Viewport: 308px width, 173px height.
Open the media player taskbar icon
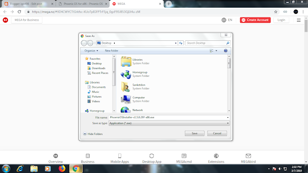pos(48,169)
